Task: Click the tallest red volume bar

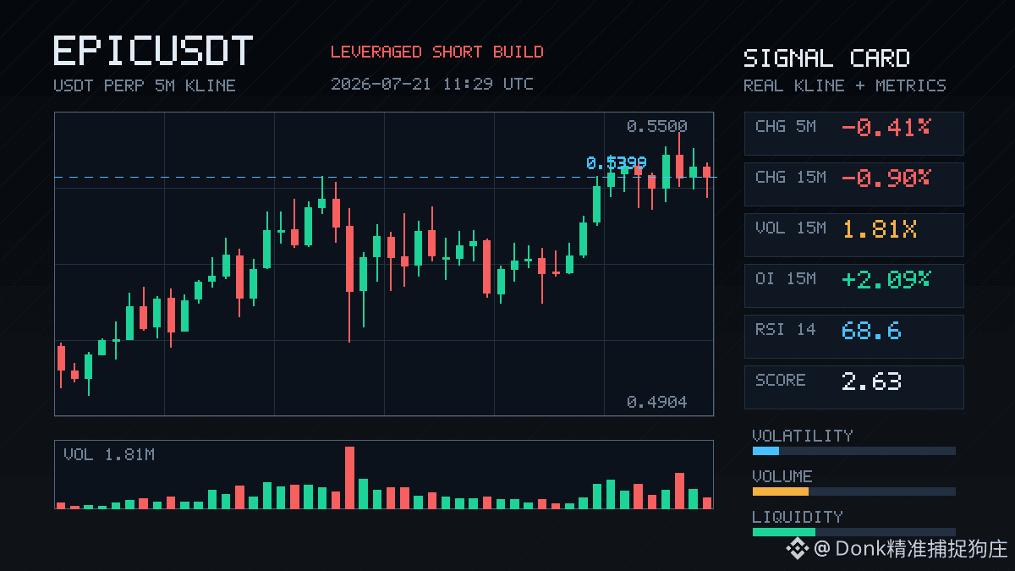Action: [349, 477]
